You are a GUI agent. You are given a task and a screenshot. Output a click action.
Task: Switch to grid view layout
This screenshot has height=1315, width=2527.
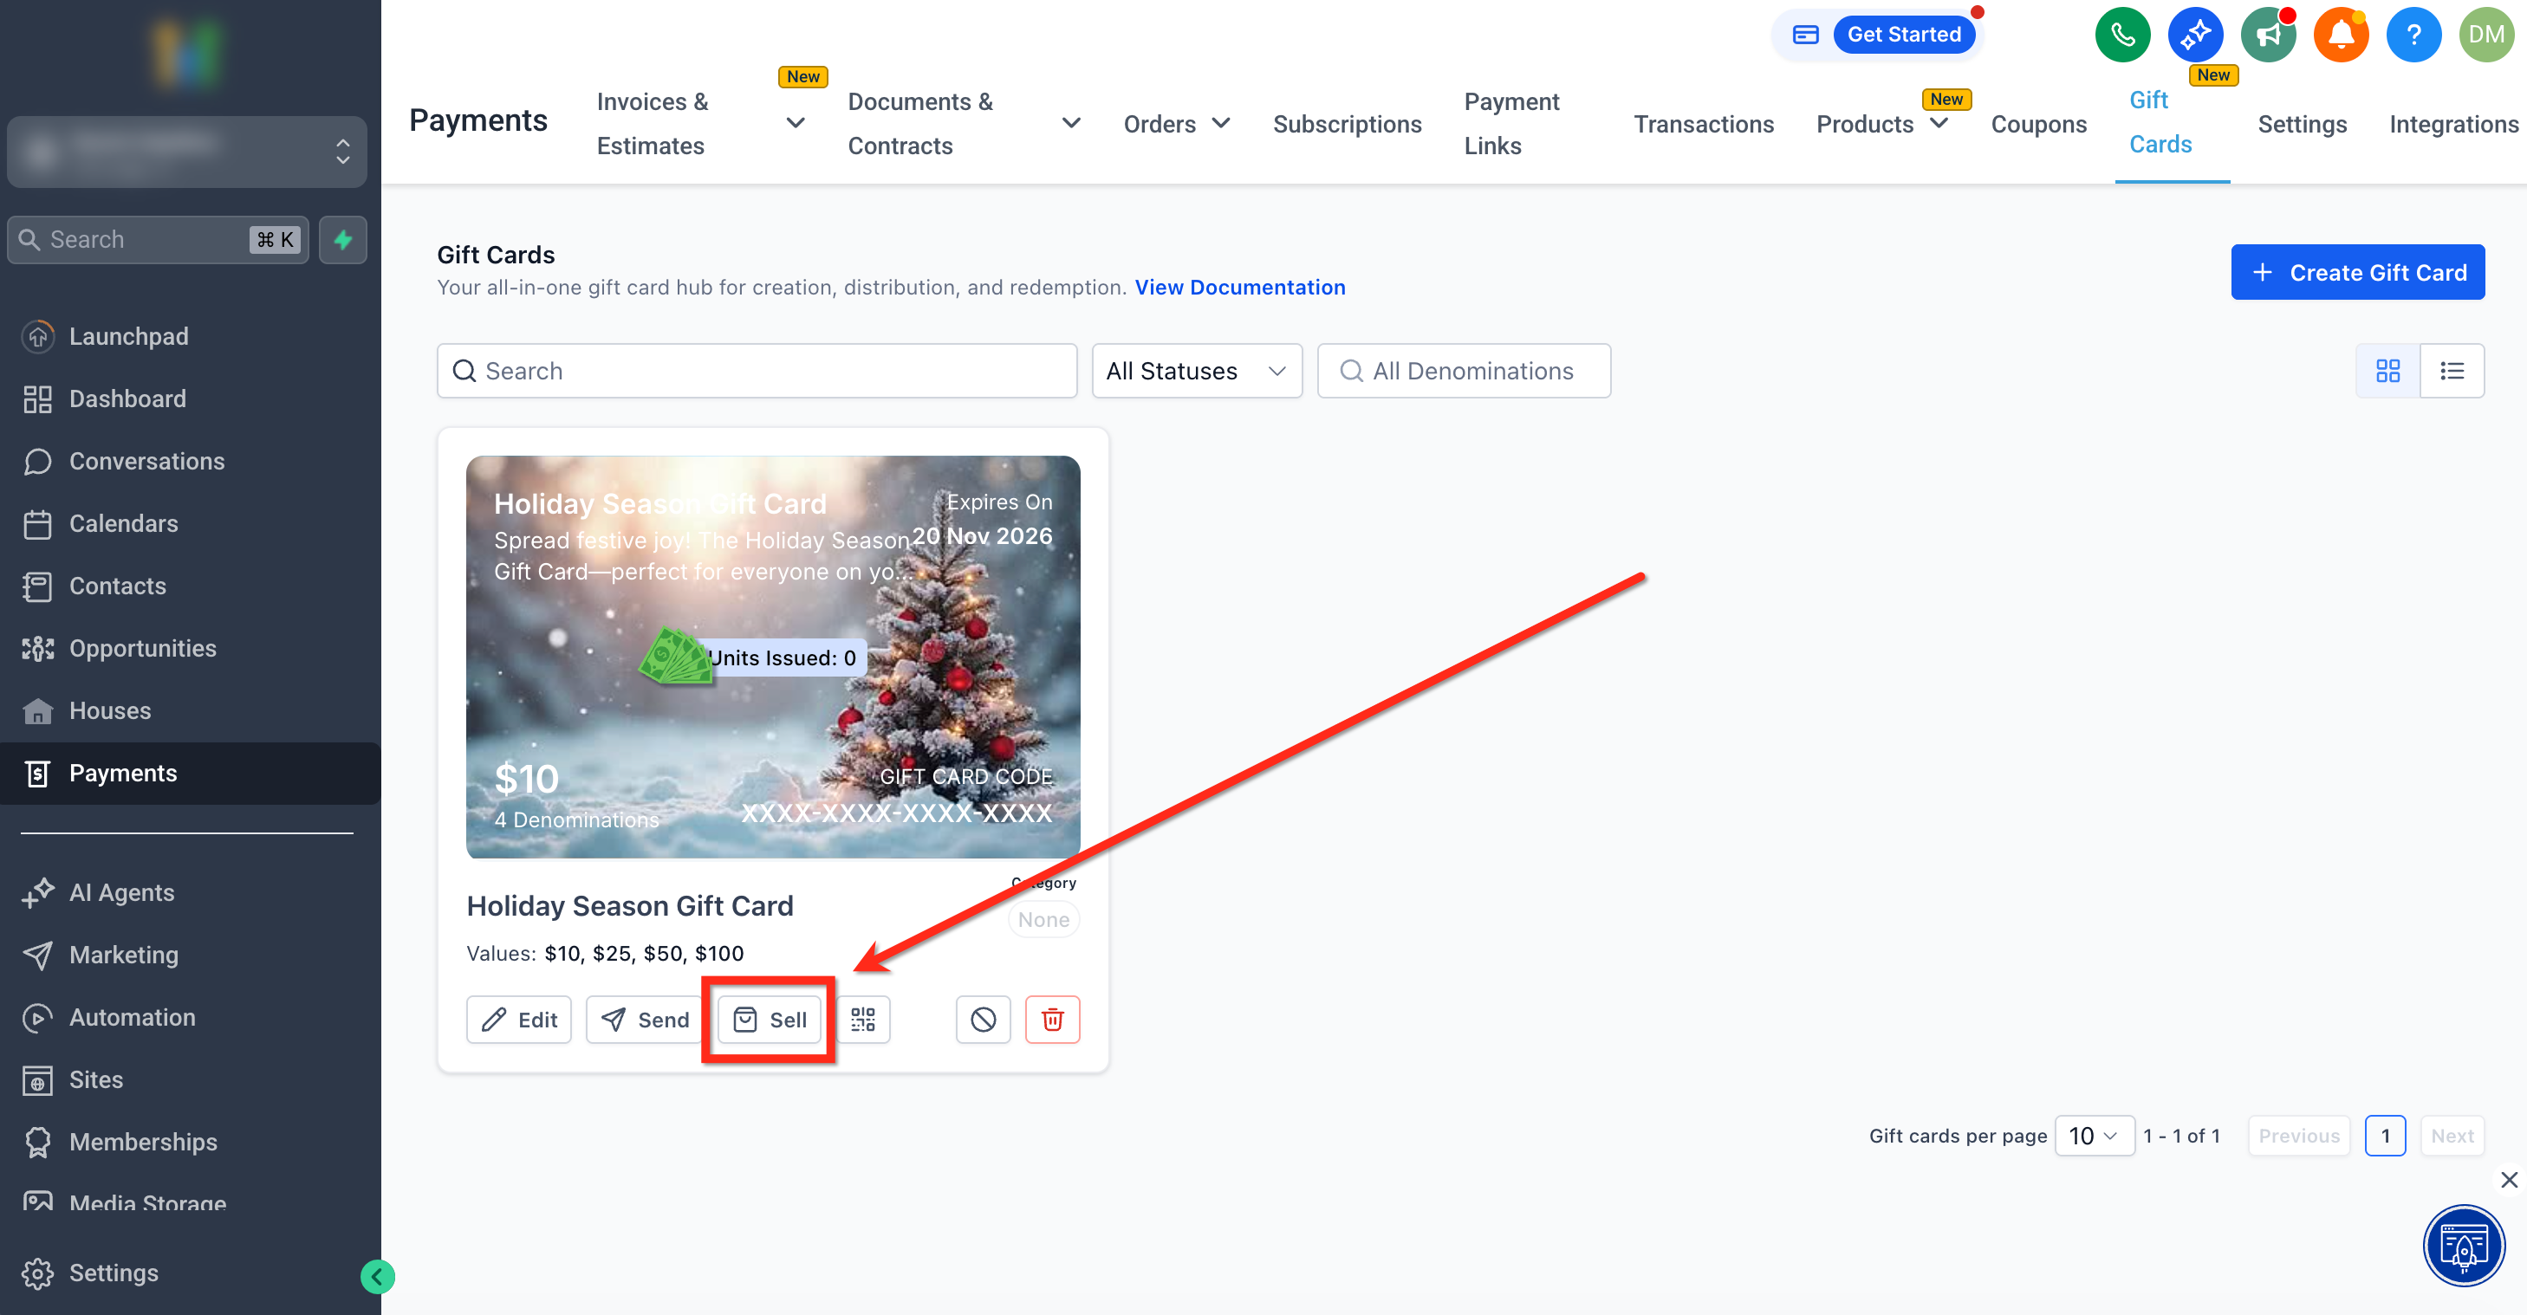(x=2387, y=371)
